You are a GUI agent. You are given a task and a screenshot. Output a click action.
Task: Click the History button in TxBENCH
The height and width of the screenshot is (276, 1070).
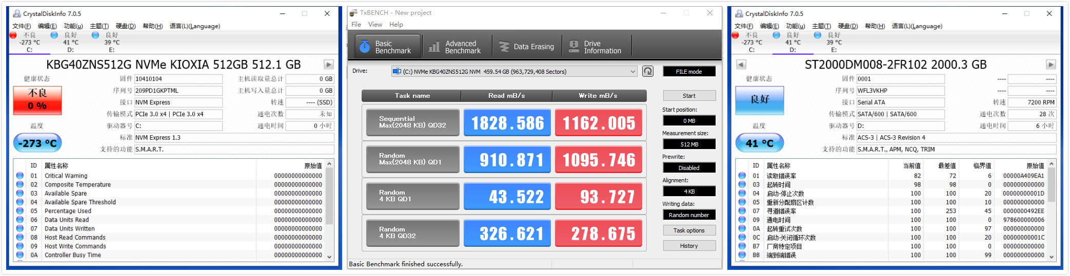[689, 246]
